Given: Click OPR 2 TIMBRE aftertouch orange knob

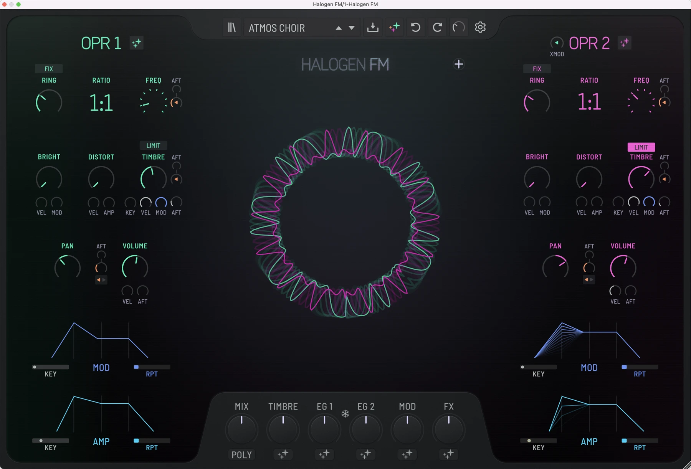Looking at the screenshot, I should pos(664,179).
